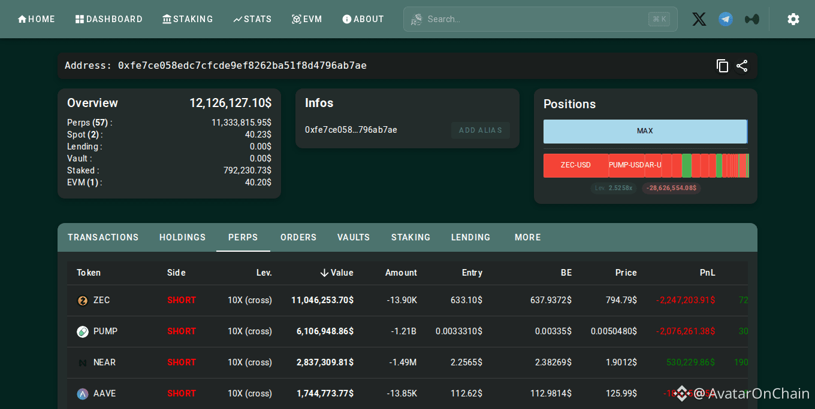The width and height of the screenshot is (815, 409).
Task: Select the ZEC-USD position segment
Action: pos(576,166)
